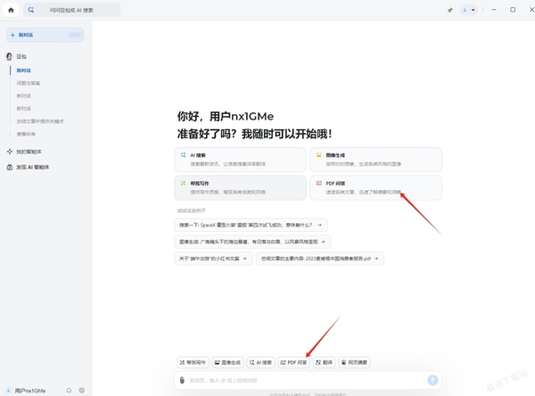Image resolution: width=535 pixels, height=396 pixels.
Task: Open settings gear icon at sidebar bottom
Action: (81, 390)
